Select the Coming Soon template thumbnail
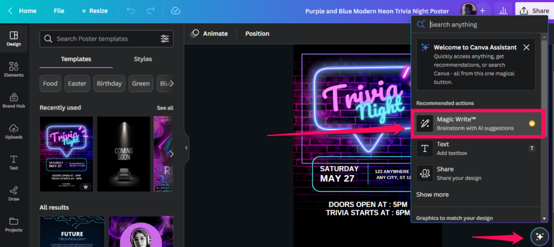The width and height of the screenshot is (554, 247). (124, 154)
